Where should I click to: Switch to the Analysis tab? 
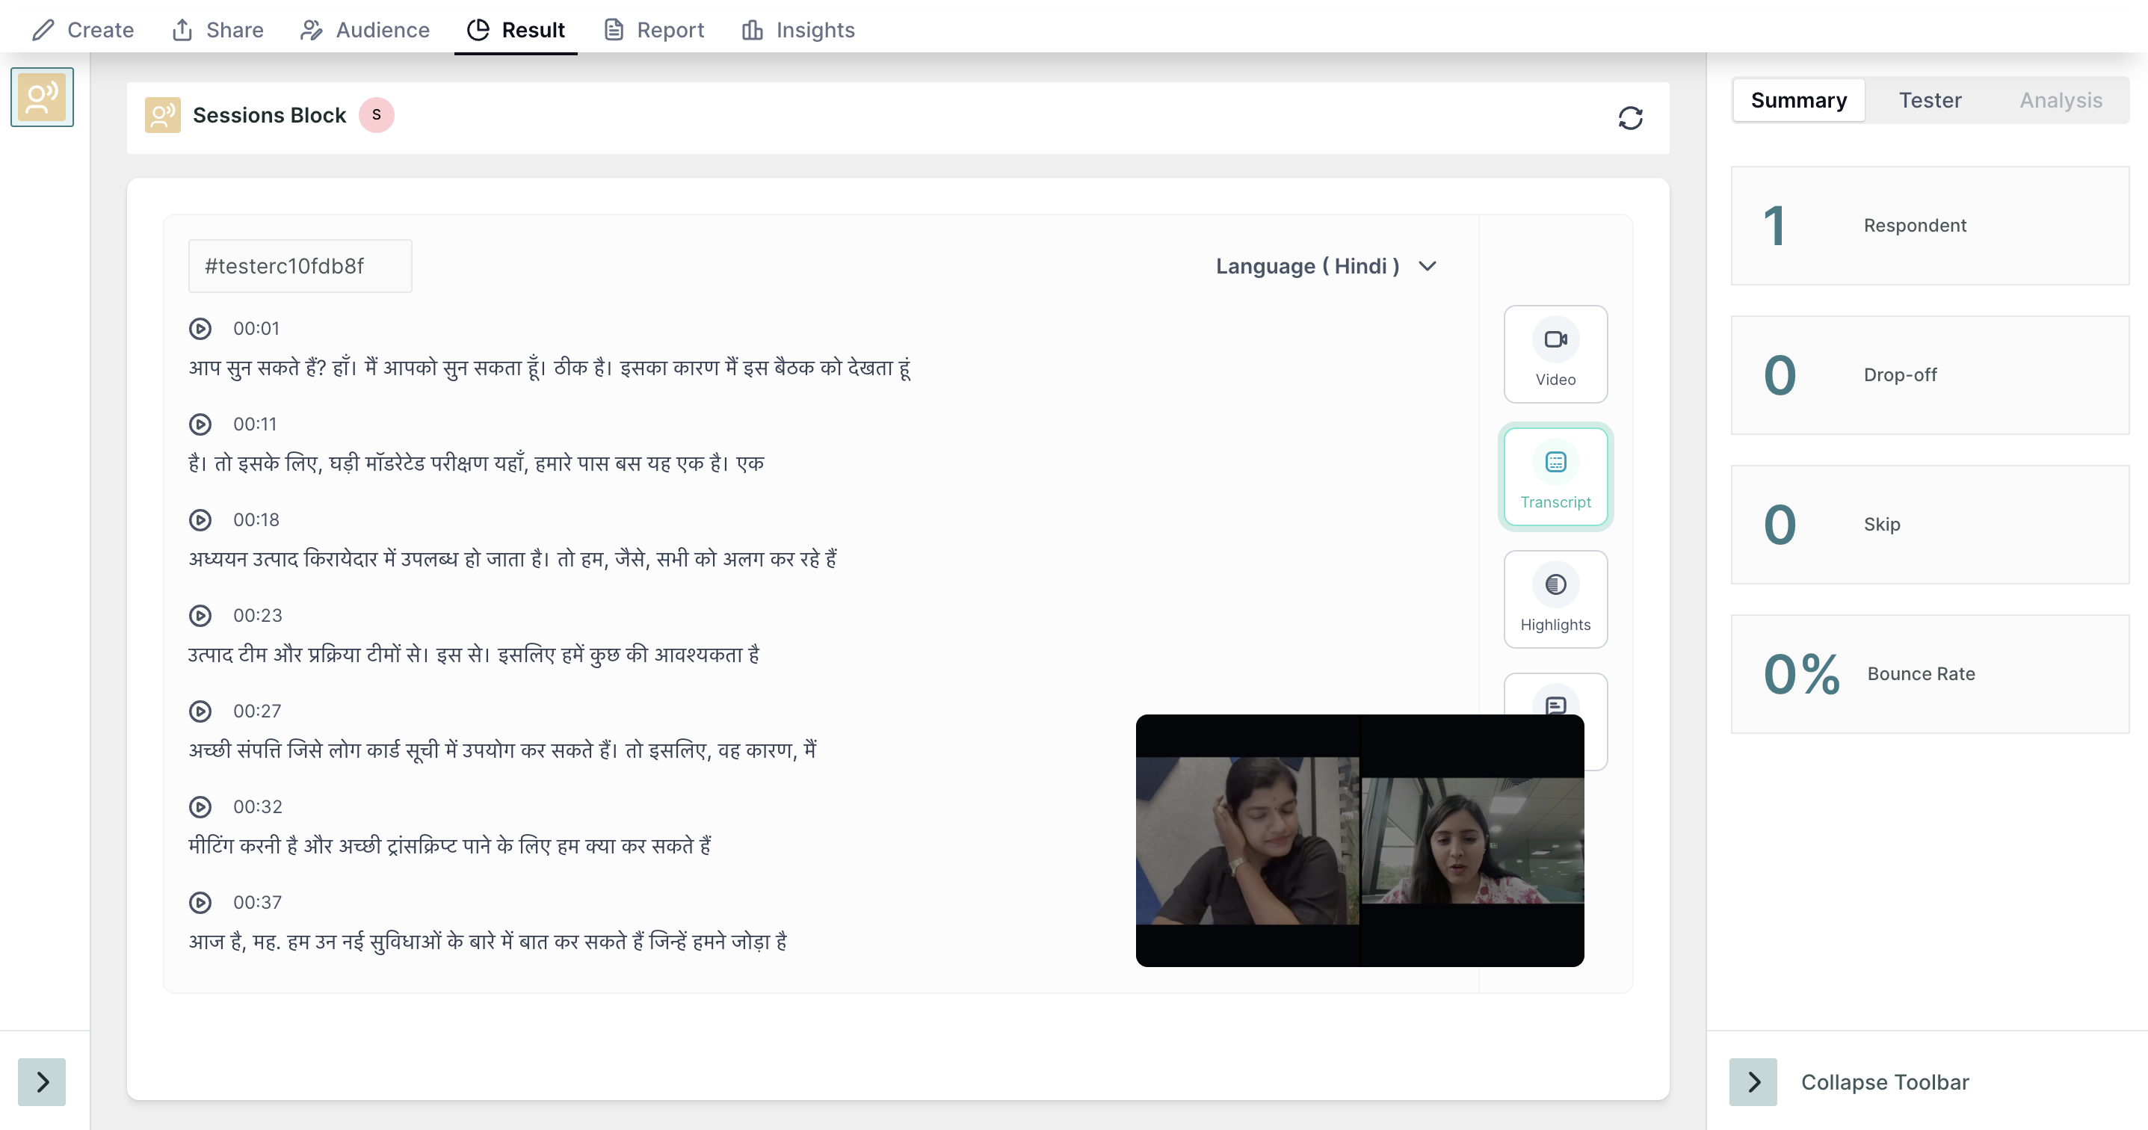pyautogui.click(x=2061, y=101)
